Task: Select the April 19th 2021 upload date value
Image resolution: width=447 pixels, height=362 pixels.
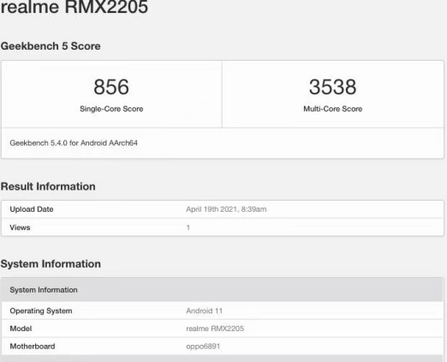Action: point(226,209)
